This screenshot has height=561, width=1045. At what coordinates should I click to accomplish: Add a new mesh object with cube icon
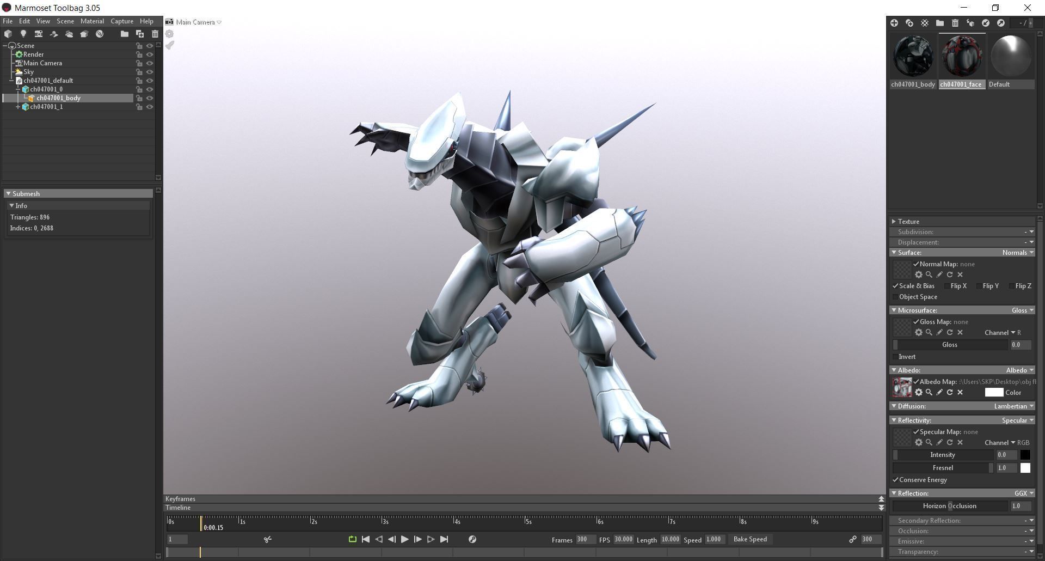pos(8,34)
